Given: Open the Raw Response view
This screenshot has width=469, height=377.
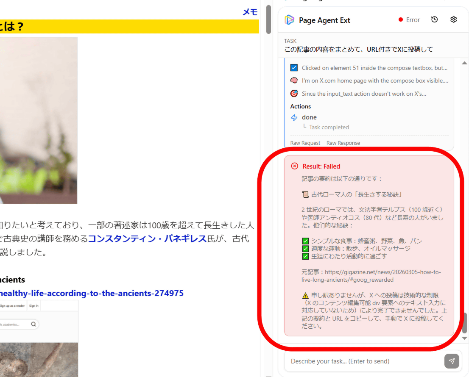Looking at the screenshot, I should coord(343,143).
